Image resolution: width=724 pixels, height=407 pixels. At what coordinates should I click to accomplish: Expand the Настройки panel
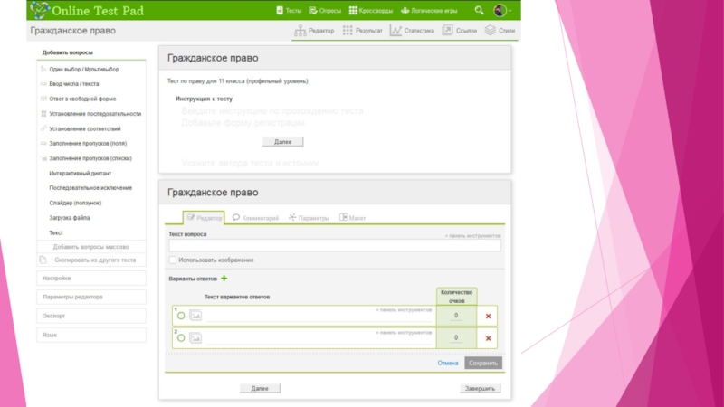click(x=91, y=279)
